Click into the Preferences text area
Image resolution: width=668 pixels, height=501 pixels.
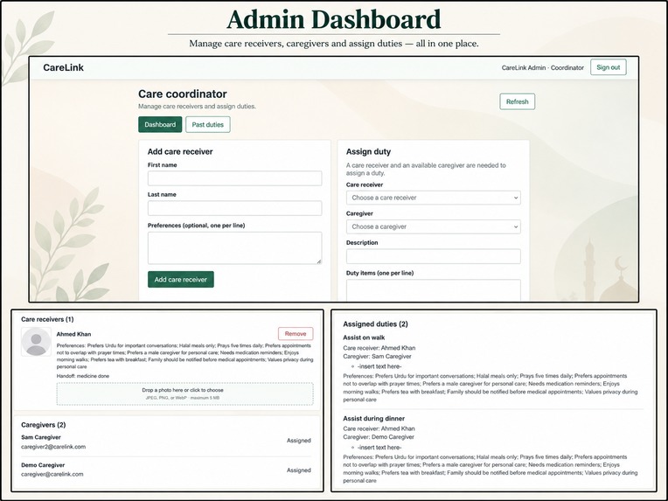tap(234, 248)
